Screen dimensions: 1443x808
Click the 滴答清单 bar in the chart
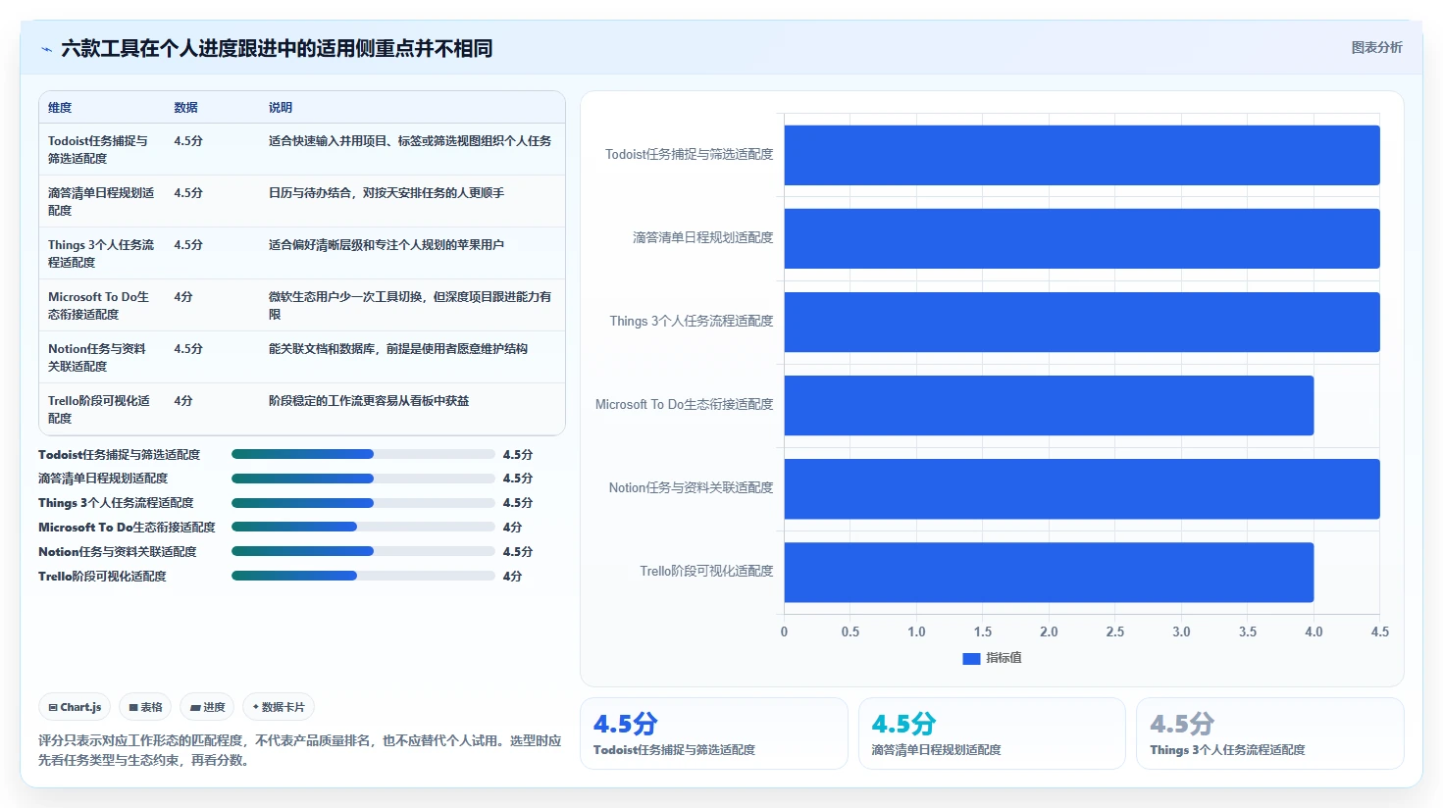tap(1082, 238)
